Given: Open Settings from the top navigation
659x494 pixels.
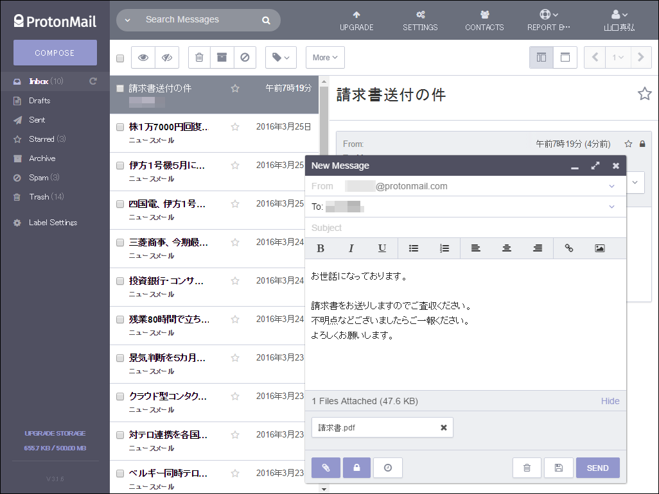Looking at the screenshot, I should click(420, 20).
